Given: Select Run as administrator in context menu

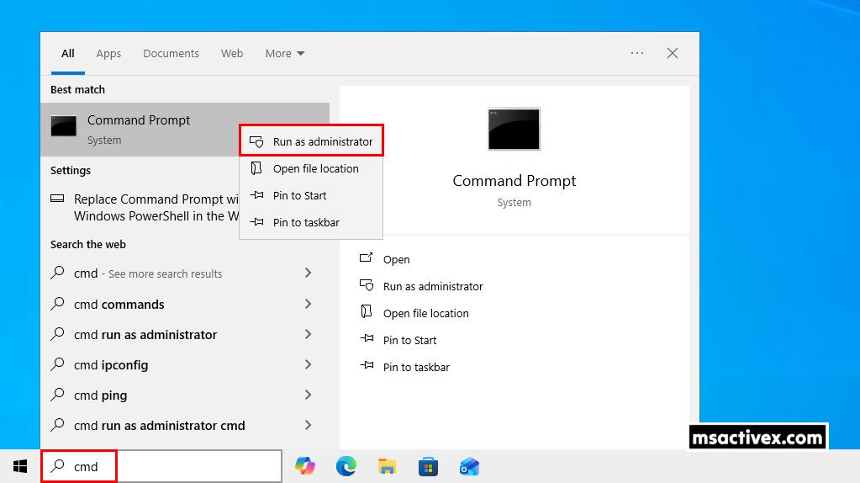Looking at the screenshot, I should (x=322, y=141).
